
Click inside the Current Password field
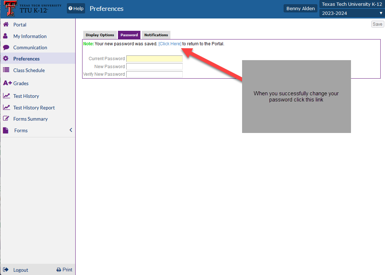pos(154,58)
